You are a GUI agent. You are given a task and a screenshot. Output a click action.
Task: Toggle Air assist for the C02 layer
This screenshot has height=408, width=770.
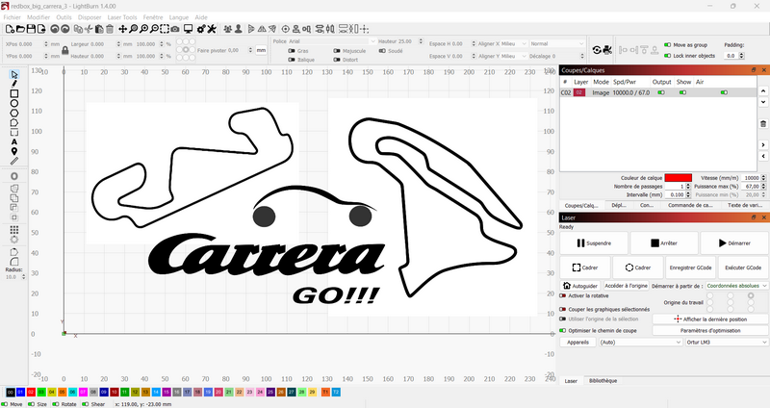point(724,92)
